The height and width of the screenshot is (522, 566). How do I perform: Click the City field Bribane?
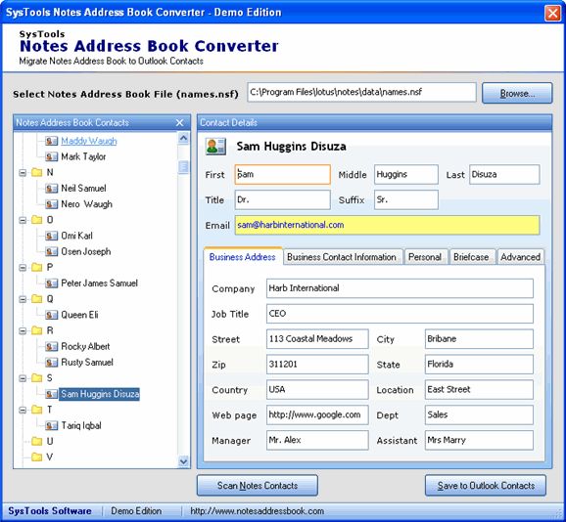click(479, 339)
